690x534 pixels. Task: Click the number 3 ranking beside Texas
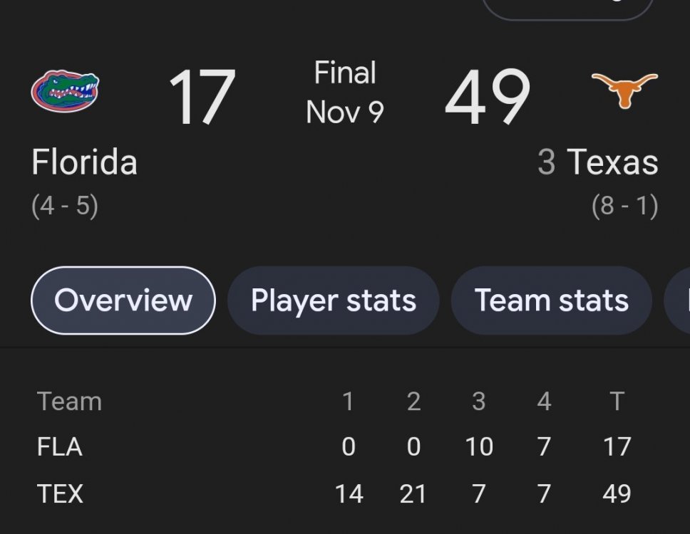[x=547, y=162]
